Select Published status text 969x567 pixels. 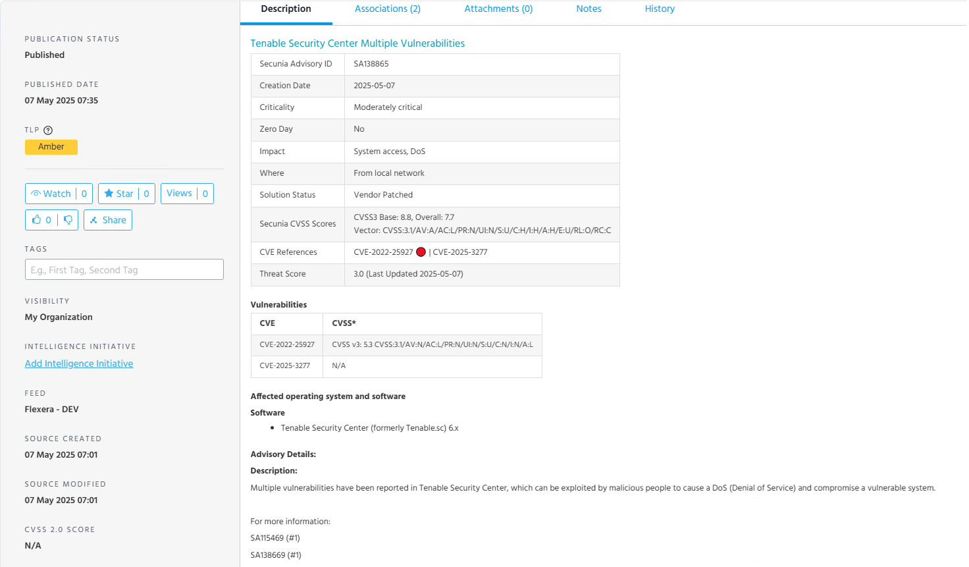[45, 55]
